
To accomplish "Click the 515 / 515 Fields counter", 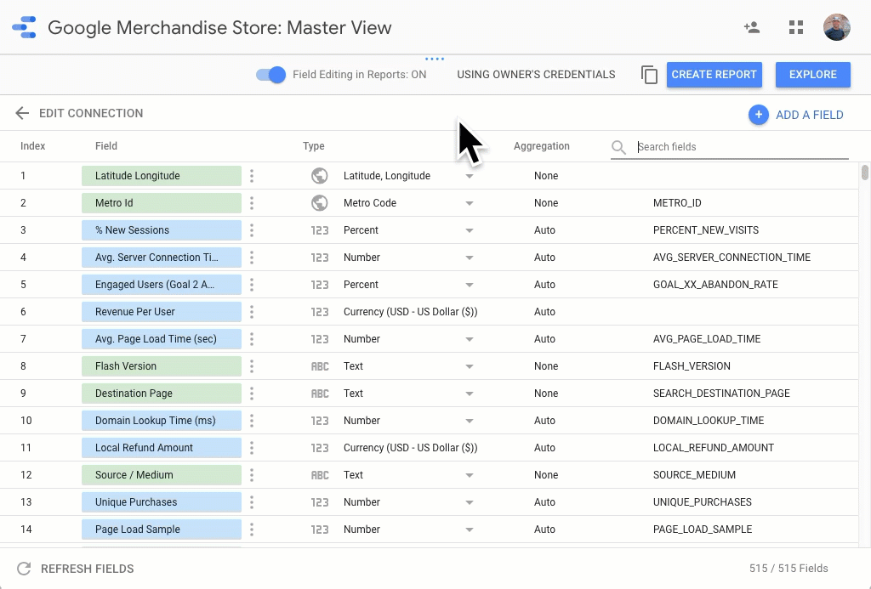I will (788, 569).
